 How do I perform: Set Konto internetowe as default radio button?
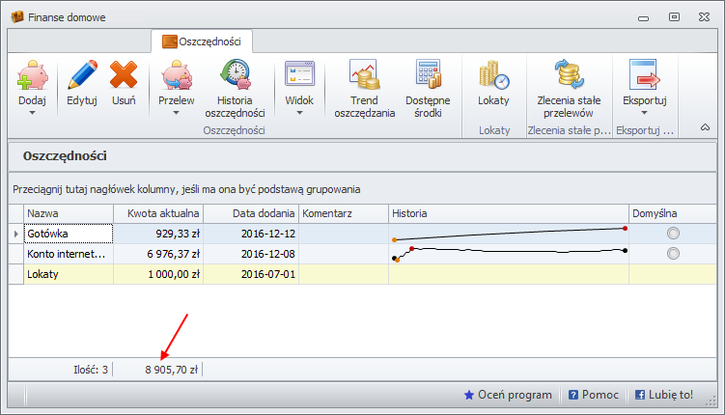(673, 254)
